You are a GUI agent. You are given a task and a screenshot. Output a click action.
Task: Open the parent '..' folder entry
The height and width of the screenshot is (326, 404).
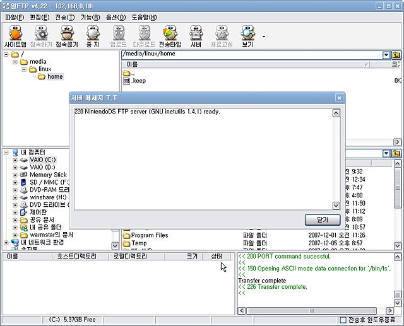[129, 73]
